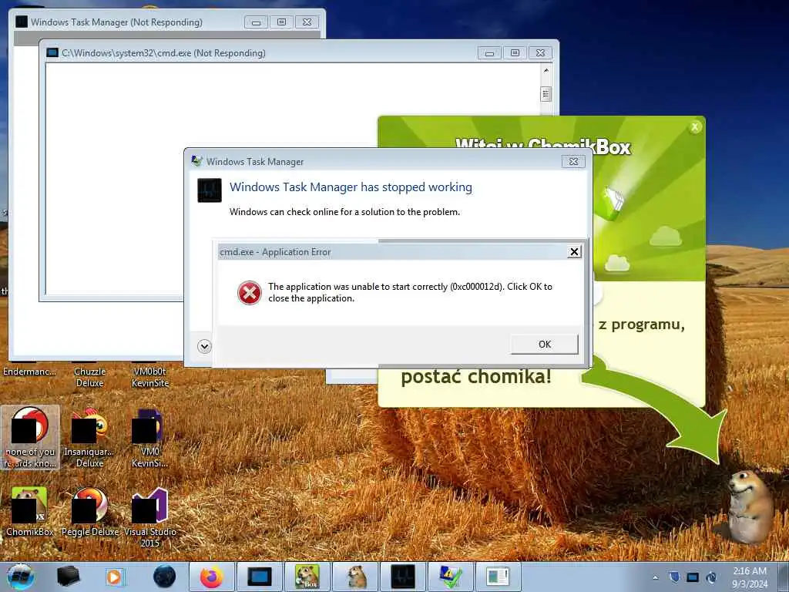Maximize the cmd.exe (Not Responding) window
This screenshot has width=789, height=592.
pos(515,53)
